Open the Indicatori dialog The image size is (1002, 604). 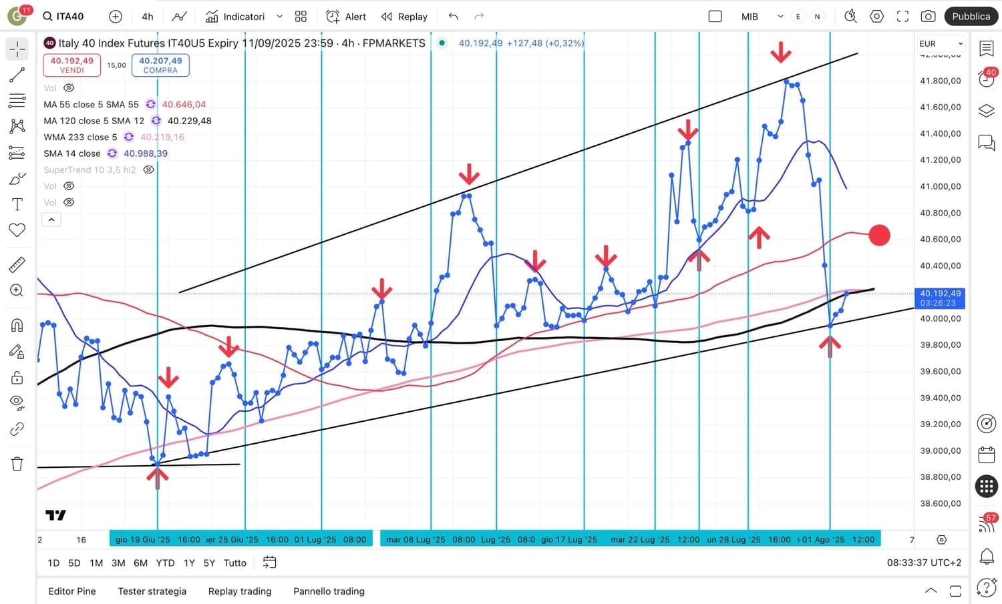(235, 17)
